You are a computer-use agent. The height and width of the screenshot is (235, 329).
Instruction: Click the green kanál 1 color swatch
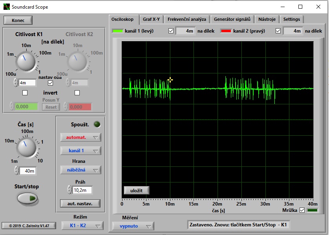[x=117, y=31]
